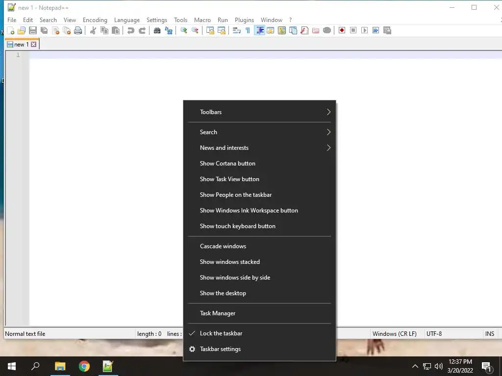The height and width of the screenshot is (376, 502).
Task: Open Task Manager from context menu
Action: pyautogui.click(x=260, y=313)
